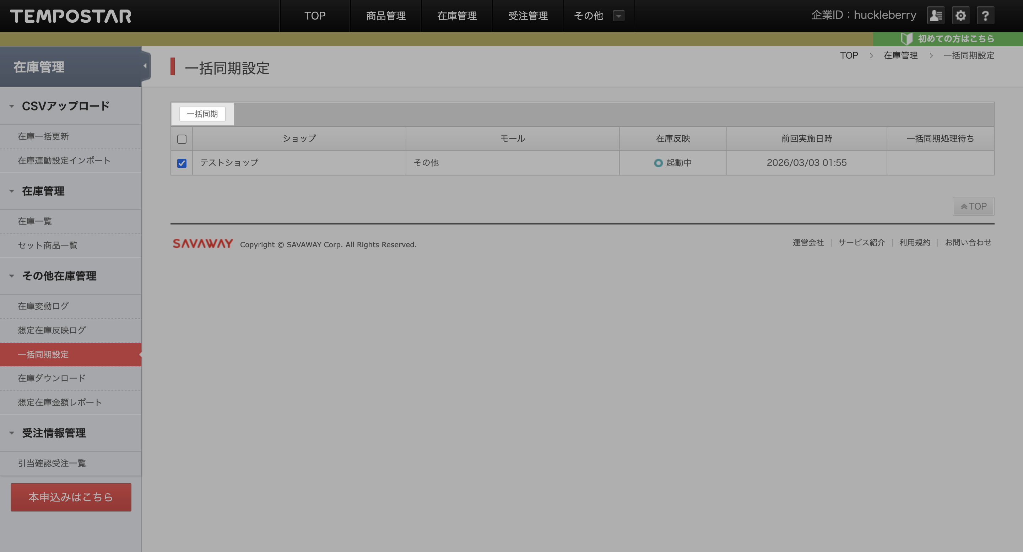1023x552 pixels.
Task: Click the help question mark icon
Action: pyautogui.click(x=985, y=16)
